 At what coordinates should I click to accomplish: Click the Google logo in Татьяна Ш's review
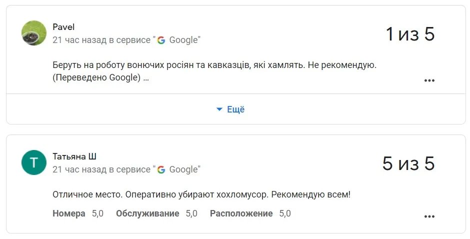click(x=161, y=169)
